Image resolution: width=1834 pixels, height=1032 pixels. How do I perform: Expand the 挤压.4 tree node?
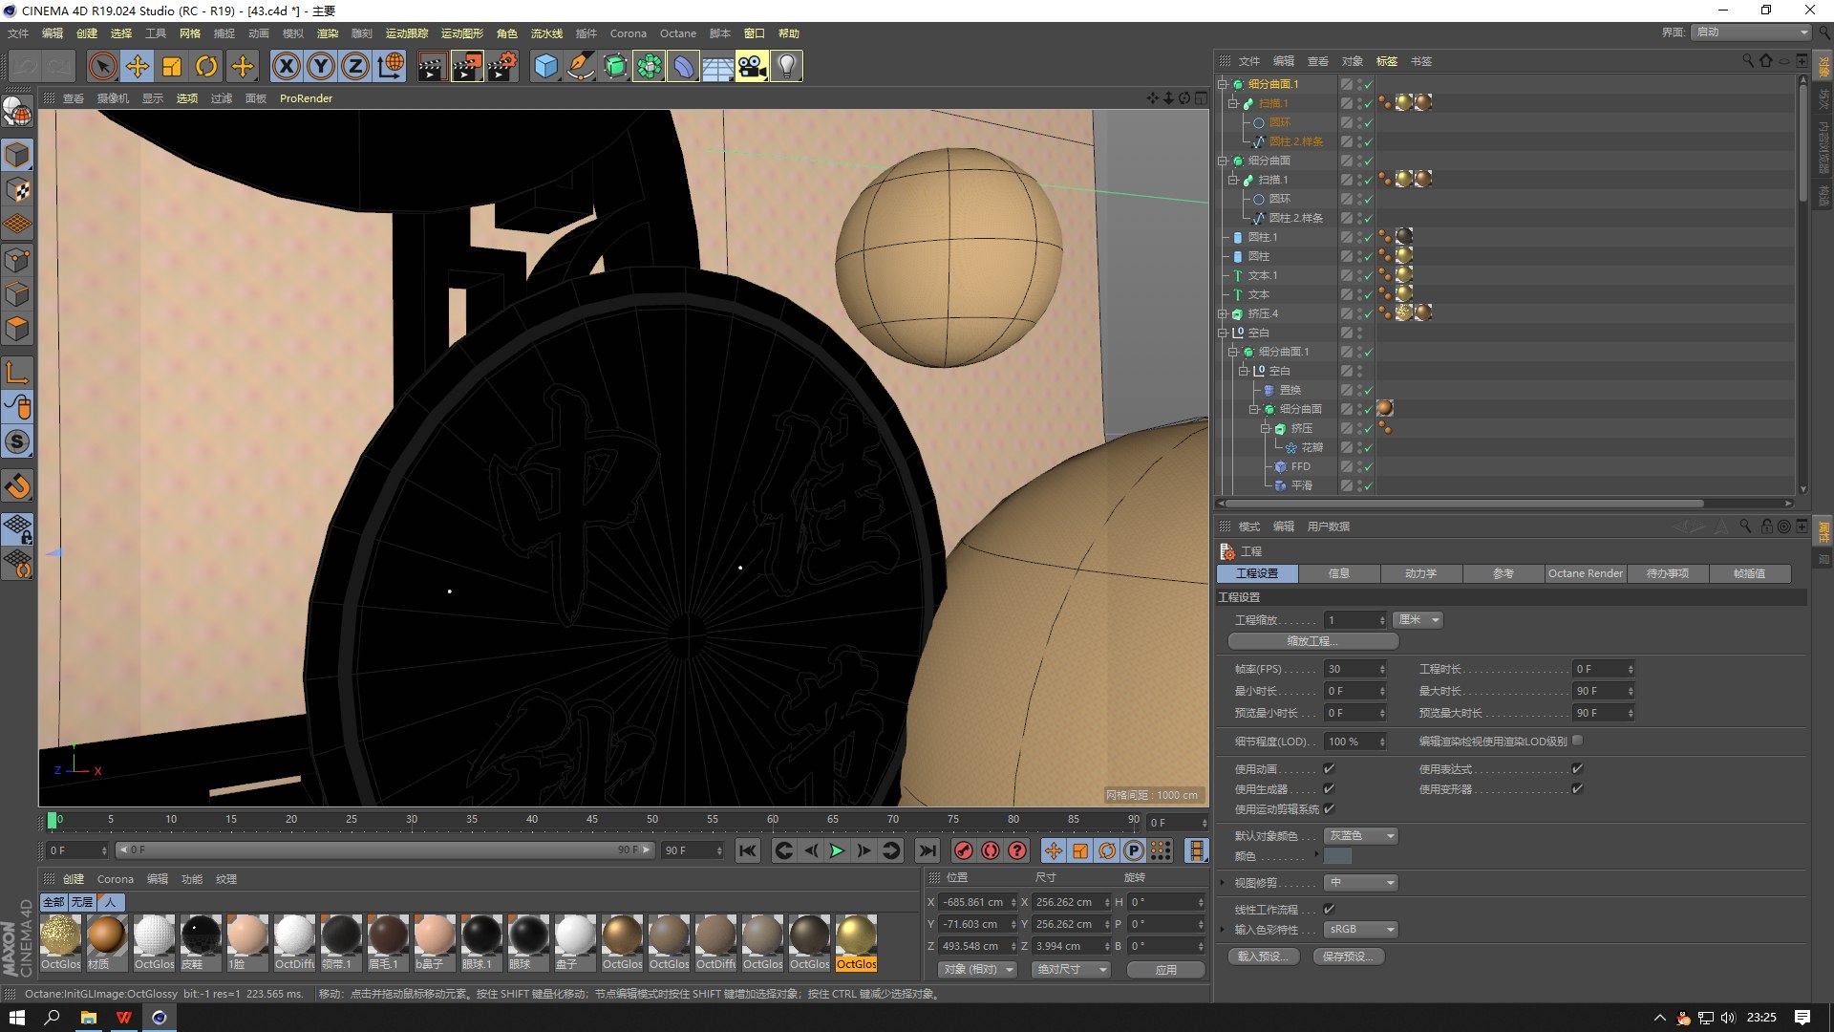1223,313
